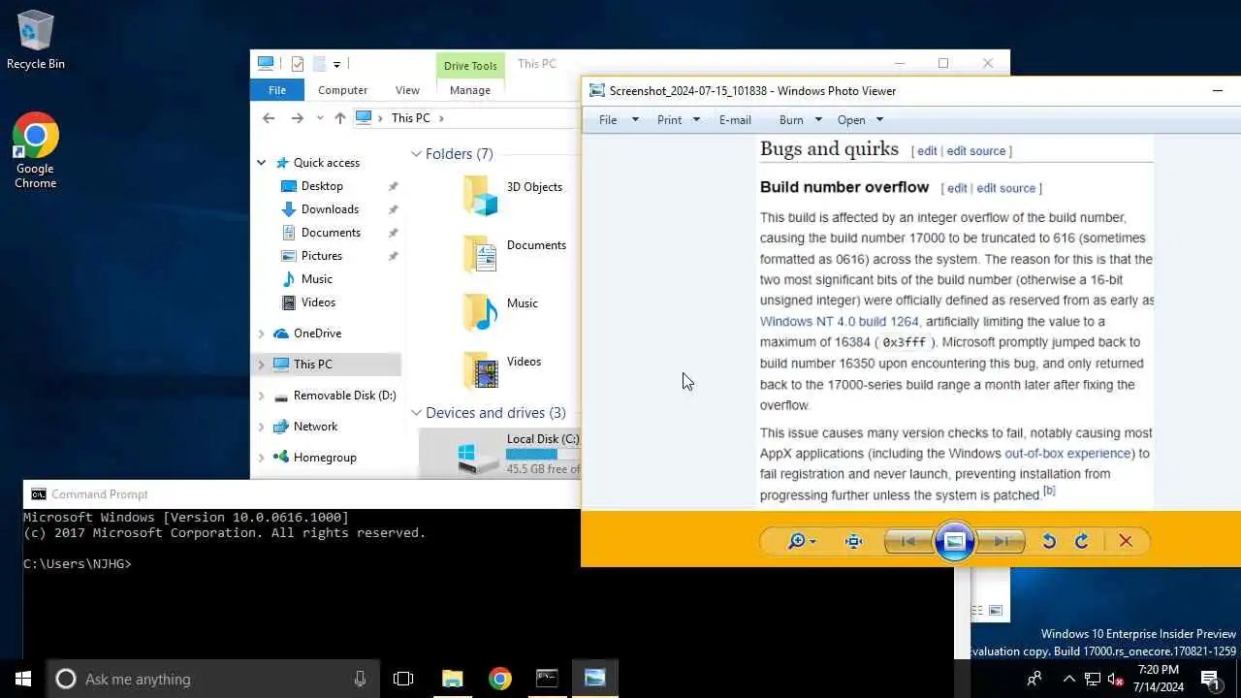Viewport: 1241px width, 698px height.
Task: Collapse Quick access tree node
Action: click(x=261, y=163)
